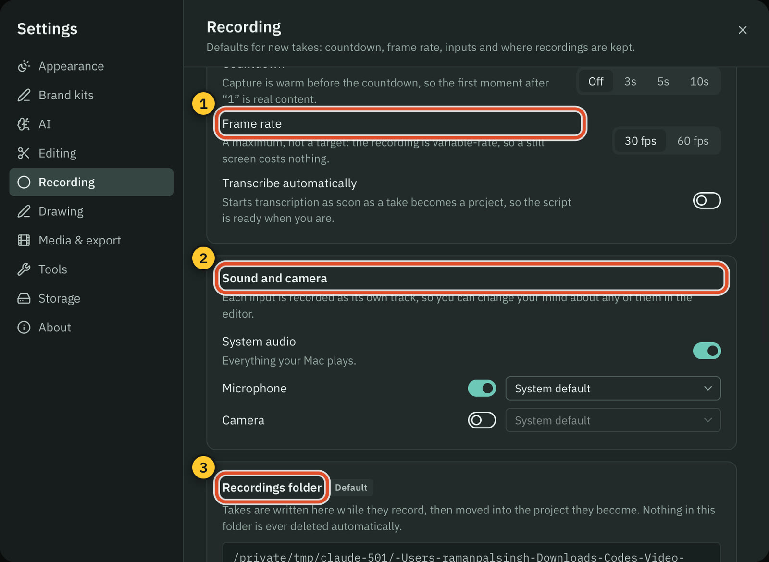Turn off System audio switch
The image size is (769, 562).
pos(707,351)
